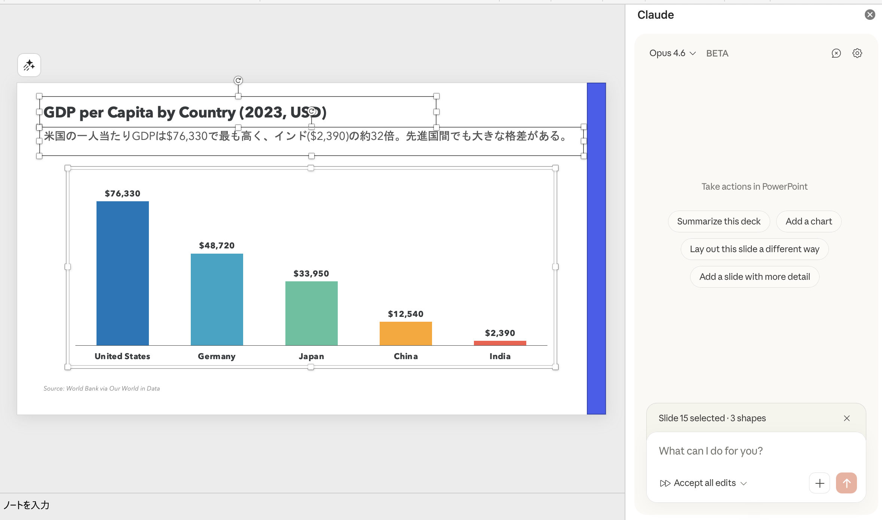
Task: Click the Designer sparkle wand icon
Action: [x=29, y=65]
